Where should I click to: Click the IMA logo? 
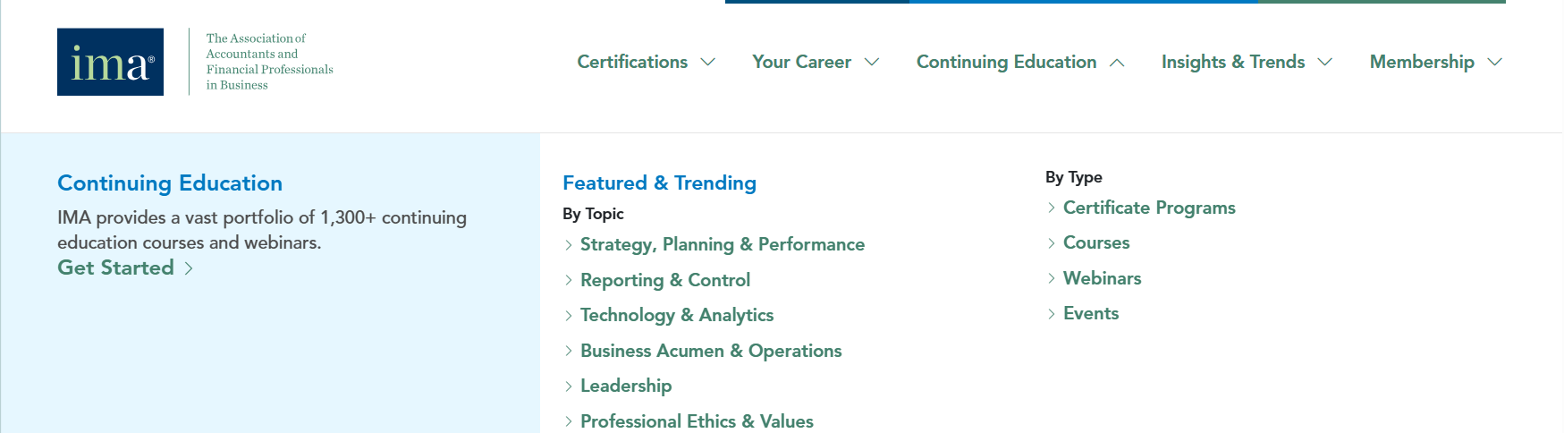[x=110, y=62]
